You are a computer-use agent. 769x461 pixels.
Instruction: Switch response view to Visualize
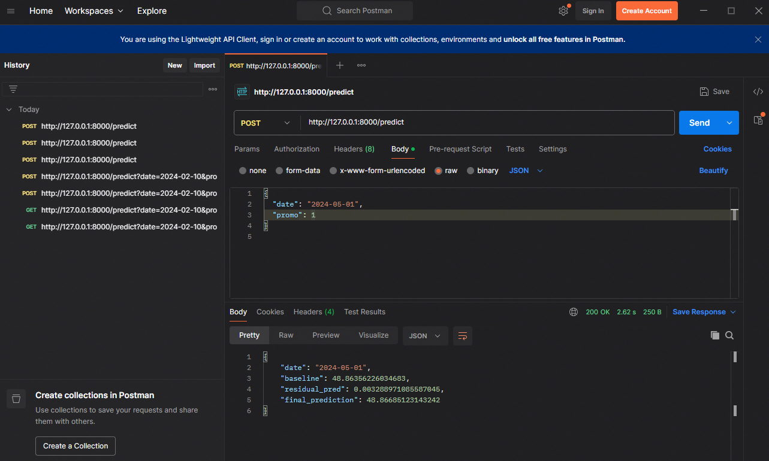click(373, 335)
